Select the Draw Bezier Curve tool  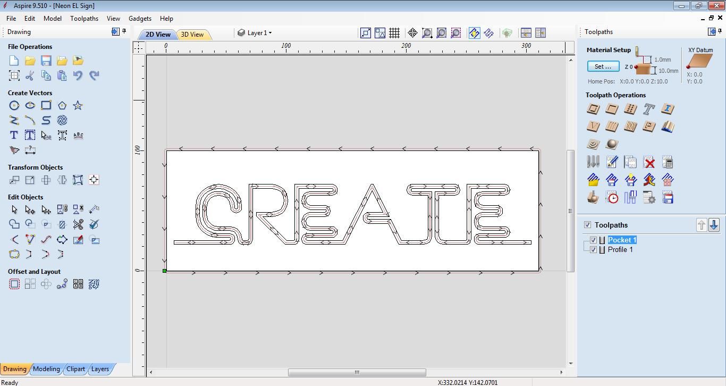[x=30, y=120]
